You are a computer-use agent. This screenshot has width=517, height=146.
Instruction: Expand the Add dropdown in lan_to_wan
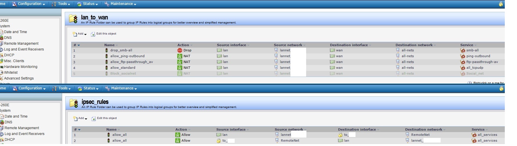80,34
